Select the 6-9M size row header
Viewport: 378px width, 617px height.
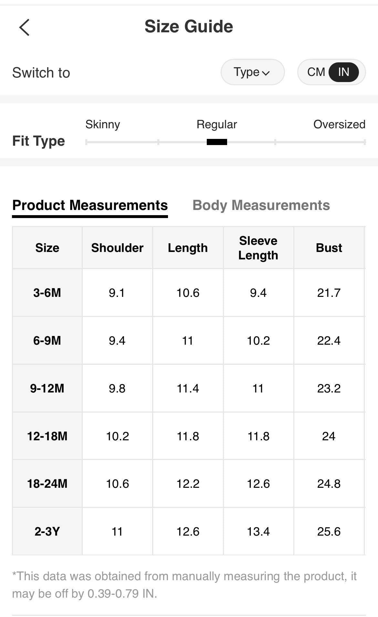point(47,340)
